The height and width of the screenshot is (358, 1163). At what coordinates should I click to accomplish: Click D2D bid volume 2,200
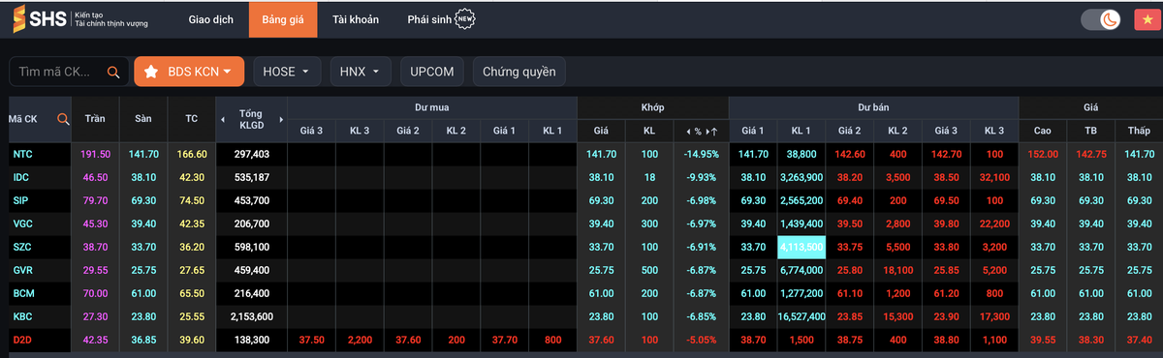coord(360,340)
